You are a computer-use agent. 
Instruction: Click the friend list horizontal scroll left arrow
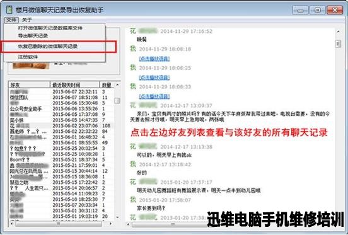point(12,224)
